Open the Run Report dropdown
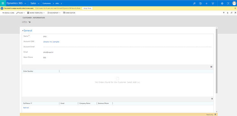The height and width of the screenshot is (116, 237). (x=54, y=13)
